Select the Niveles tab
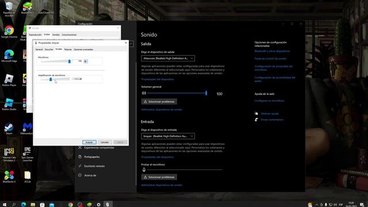368x207 pixels. click(x=59, y=49)
